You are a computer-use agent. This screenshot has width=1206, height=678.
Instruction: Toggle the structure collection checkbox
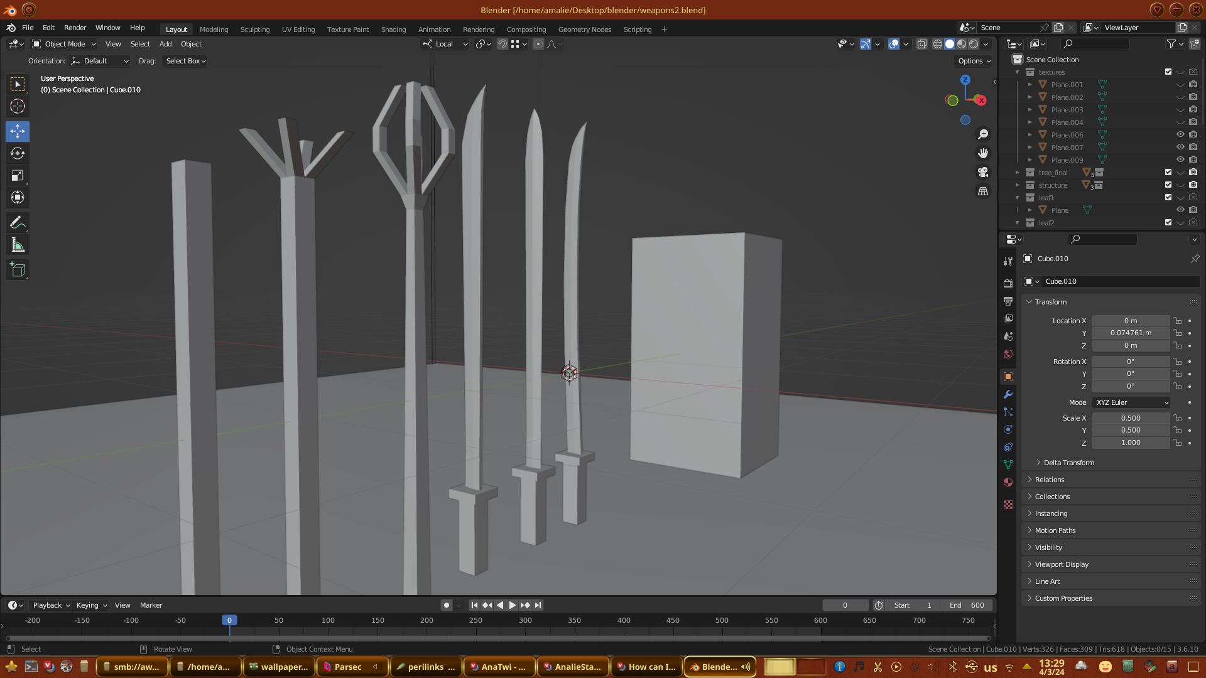coord(1168,185)
